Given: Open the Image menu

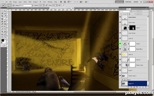Looking at the screenshot, I should 15,2.
